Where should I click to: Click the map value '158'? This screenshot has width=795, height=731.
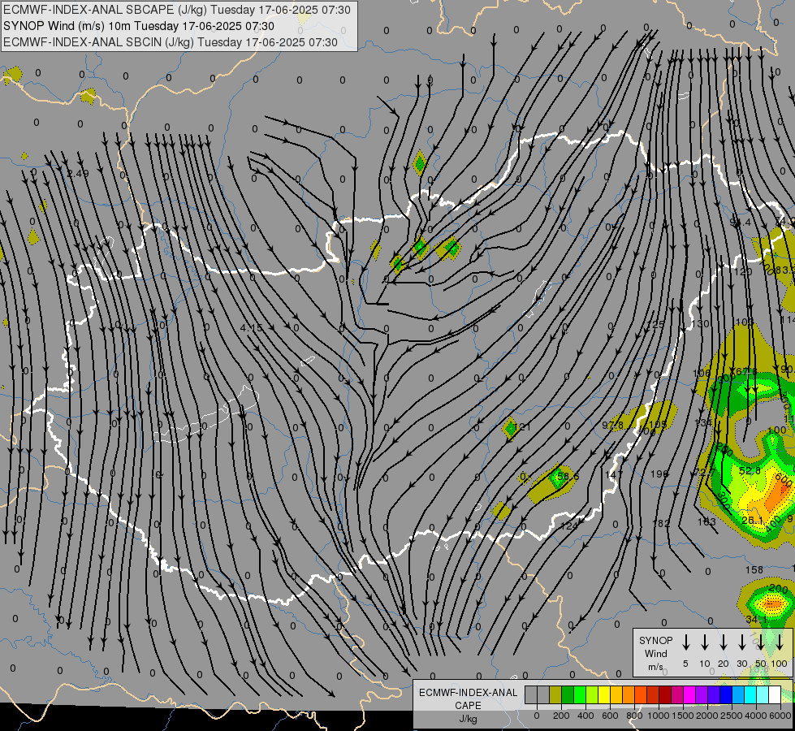[x=754, y=569]
